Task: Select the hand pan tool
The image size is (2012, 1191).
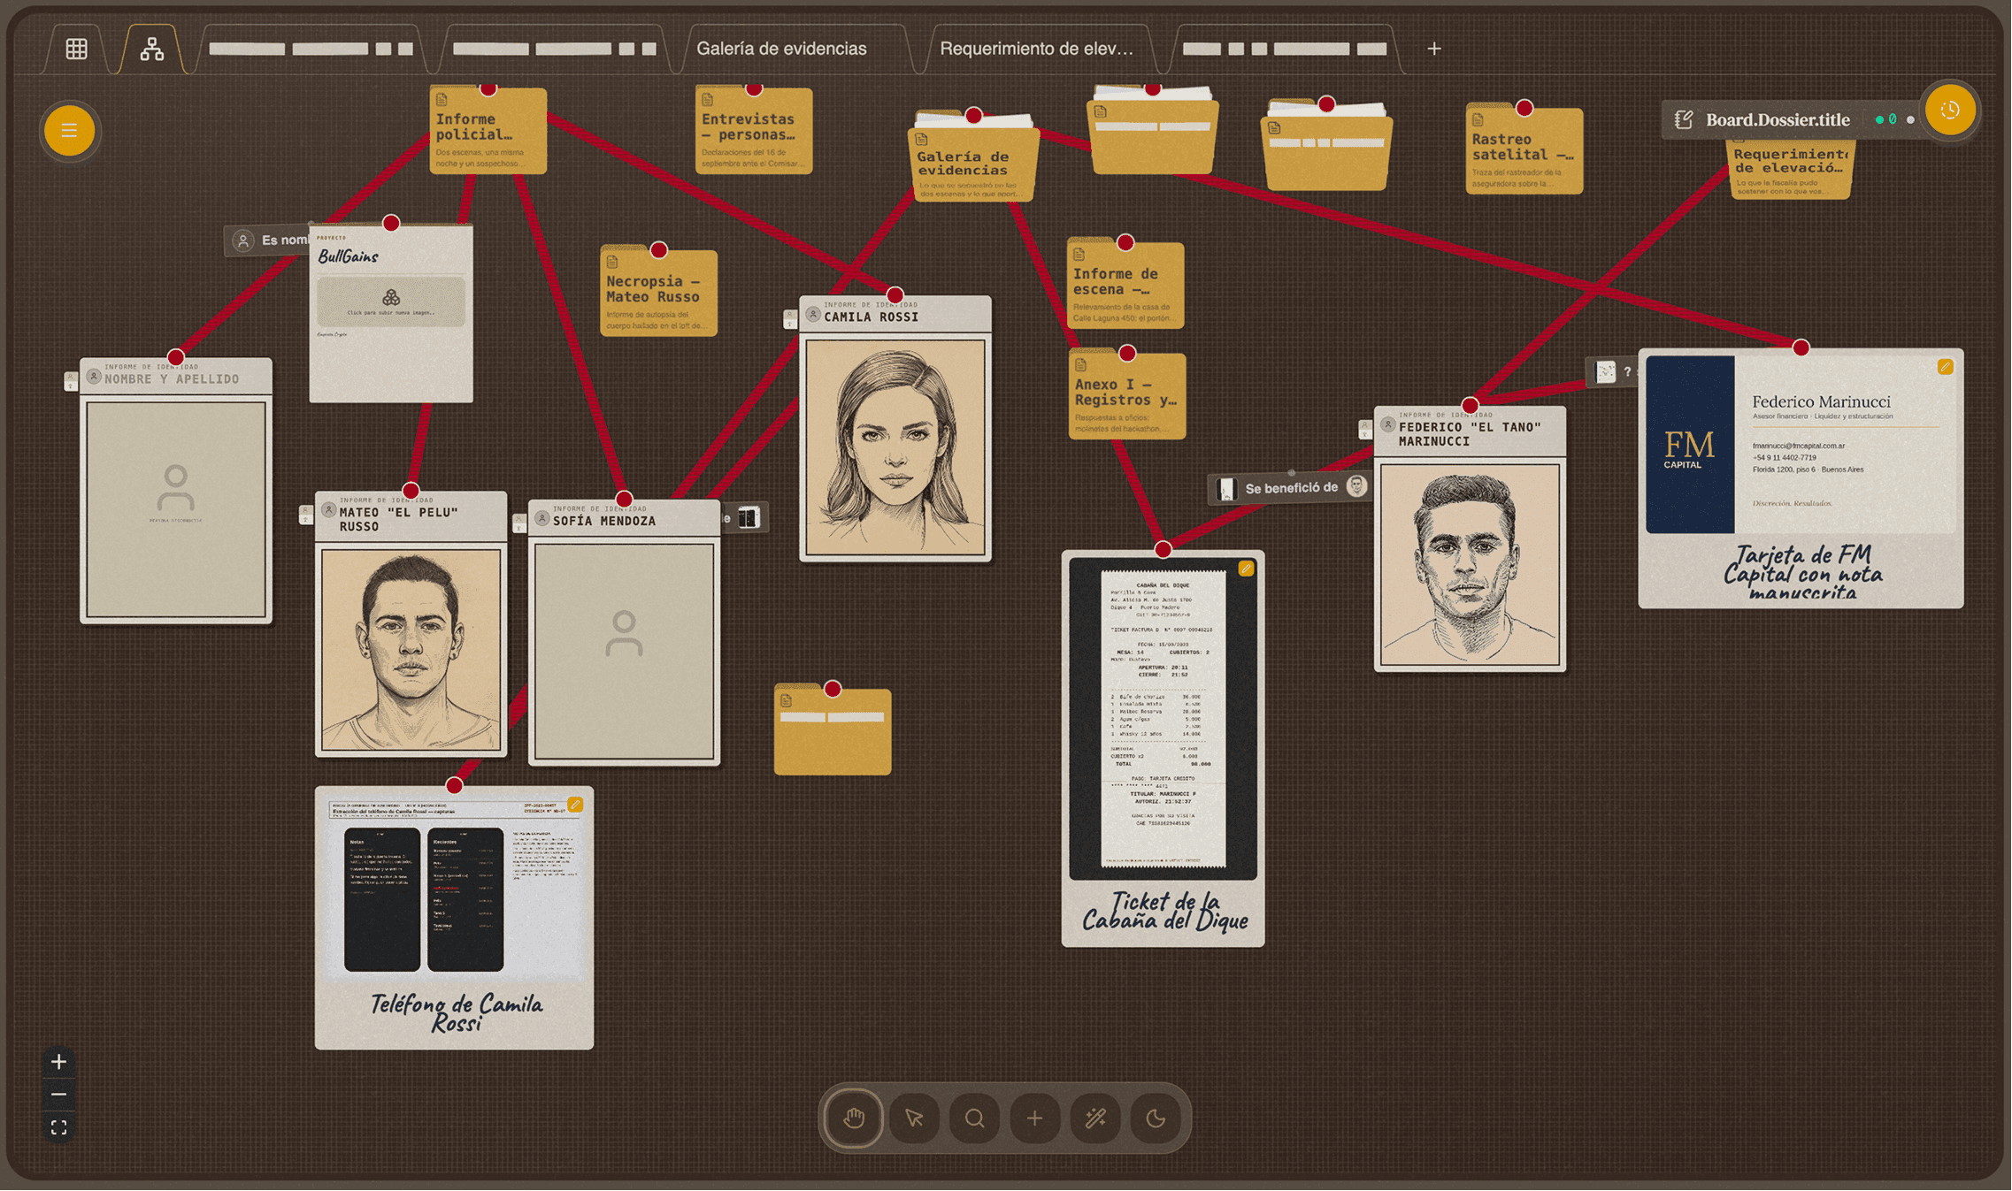Action: point(854,1118)
